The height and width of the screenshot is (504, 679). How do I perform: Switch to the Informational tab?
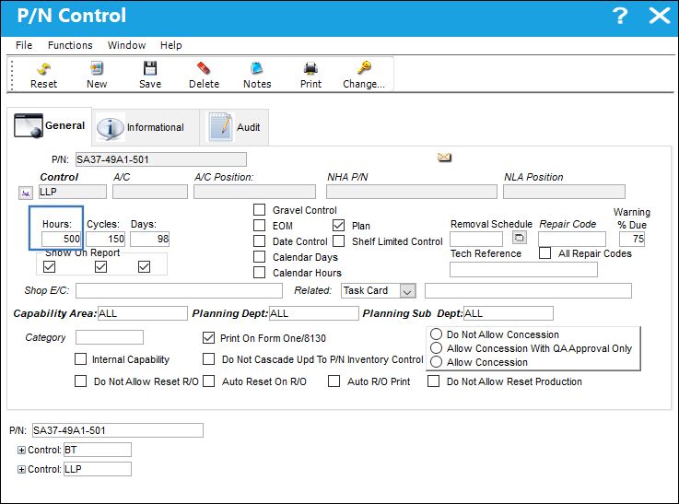[x=146, y=127]
